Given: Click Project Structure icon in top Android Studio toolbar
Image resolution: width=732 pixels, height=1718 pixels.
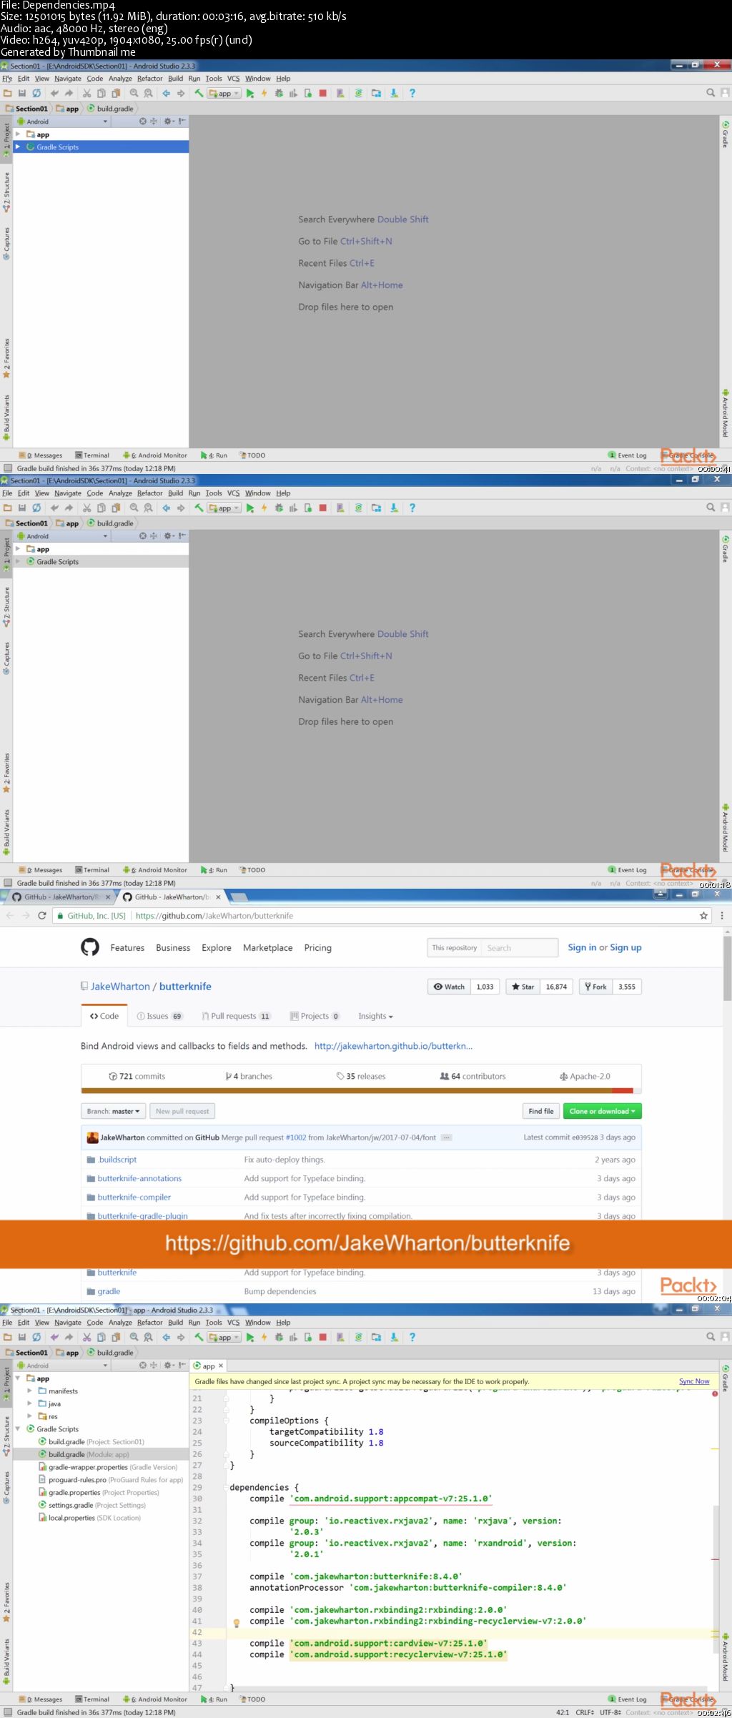Looking at the screenshot, I should pyautogui.click(x=376, y=93).
